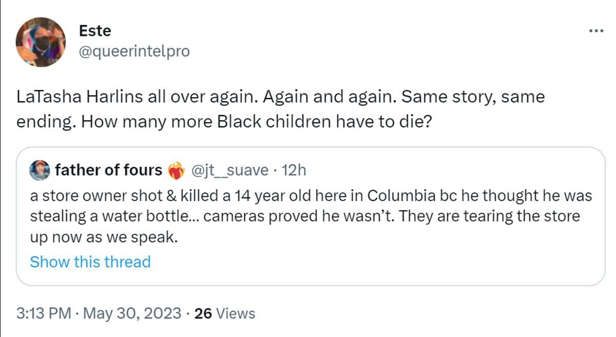Open the Este display name profile
The height and width of the screenshot is (337, 616).
click(95, 31)
